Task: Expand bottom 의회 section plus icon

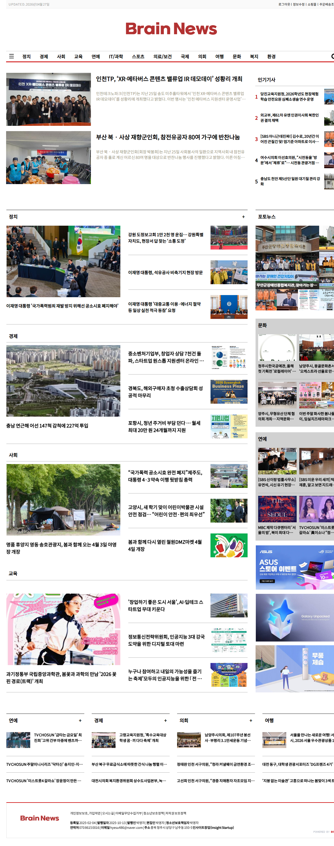Action: pyautogui.click(x=251, y=720)
